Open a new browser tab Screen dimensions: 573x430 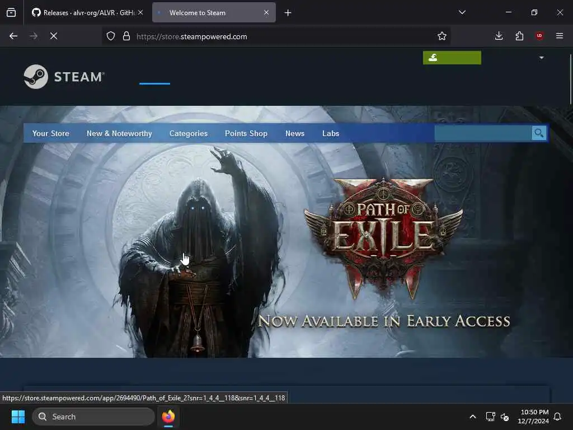pyautogui.click(x=288, y=13)
